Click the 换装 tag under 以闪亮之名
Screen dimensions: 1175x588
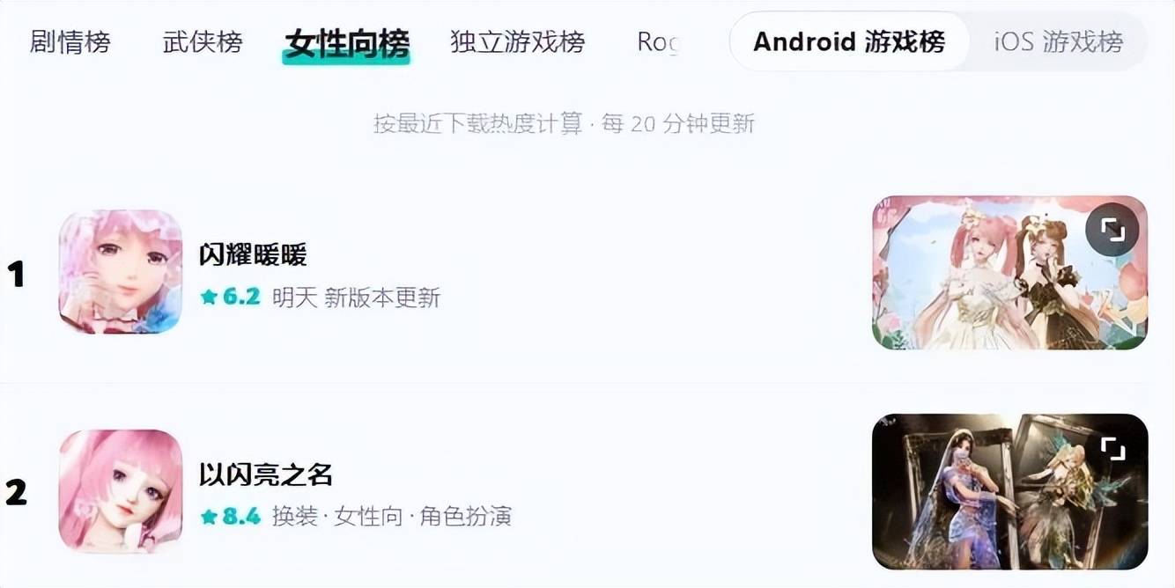(x=294, y=516)
